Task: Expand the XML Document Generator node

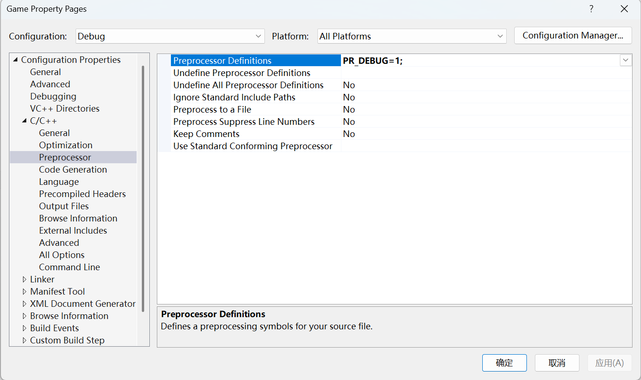Action: pyautogui.click(x=25, y=303)
